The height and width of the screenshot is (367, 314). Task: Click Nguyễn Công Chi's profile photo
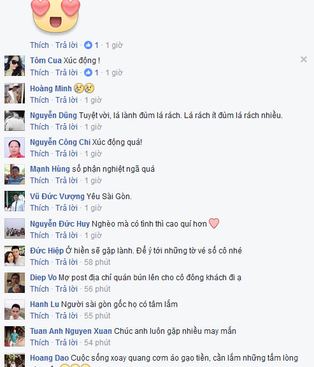click(15, 147)
